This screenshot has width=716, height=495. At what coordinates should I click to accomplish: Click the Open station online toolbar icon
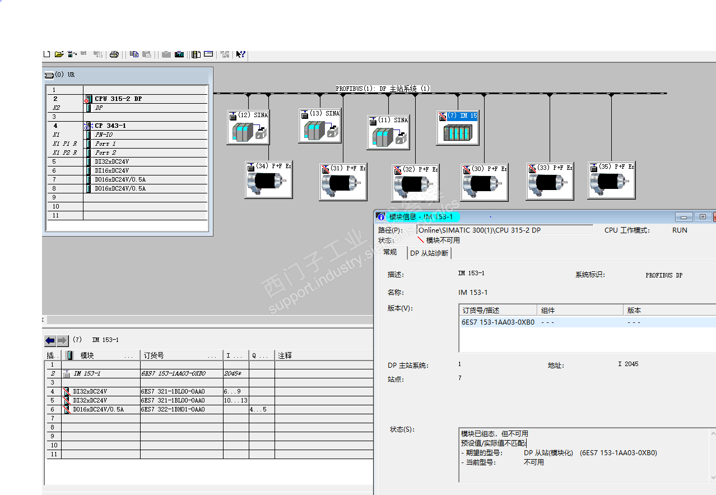(x=72, y=54)
